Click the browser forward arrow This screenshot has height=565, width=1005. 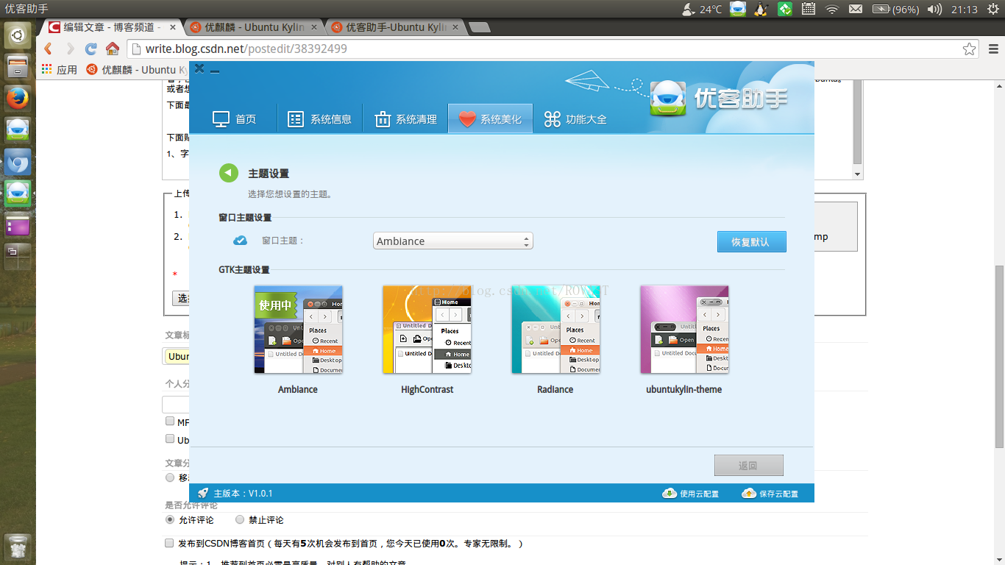[70, 49]
